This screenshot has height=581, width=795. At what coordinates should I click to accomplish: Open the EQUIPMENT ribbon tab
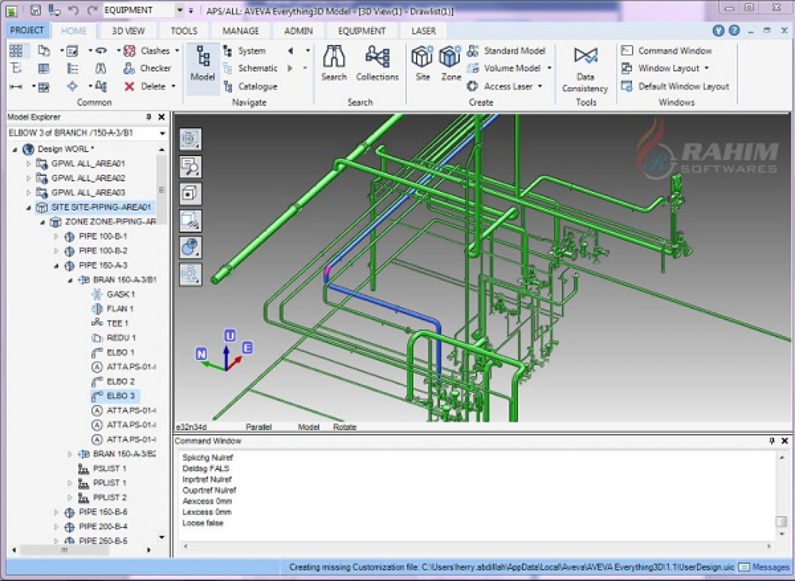click(361, 30)
